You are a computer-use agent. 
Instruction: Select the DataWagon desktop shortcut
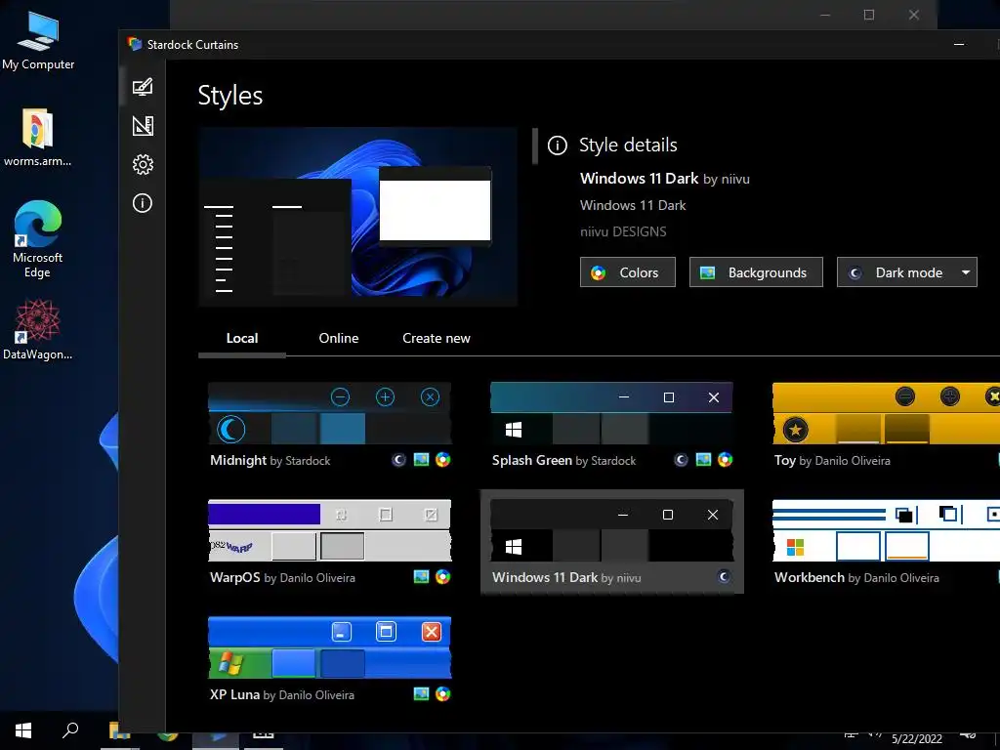coord(38,330)
